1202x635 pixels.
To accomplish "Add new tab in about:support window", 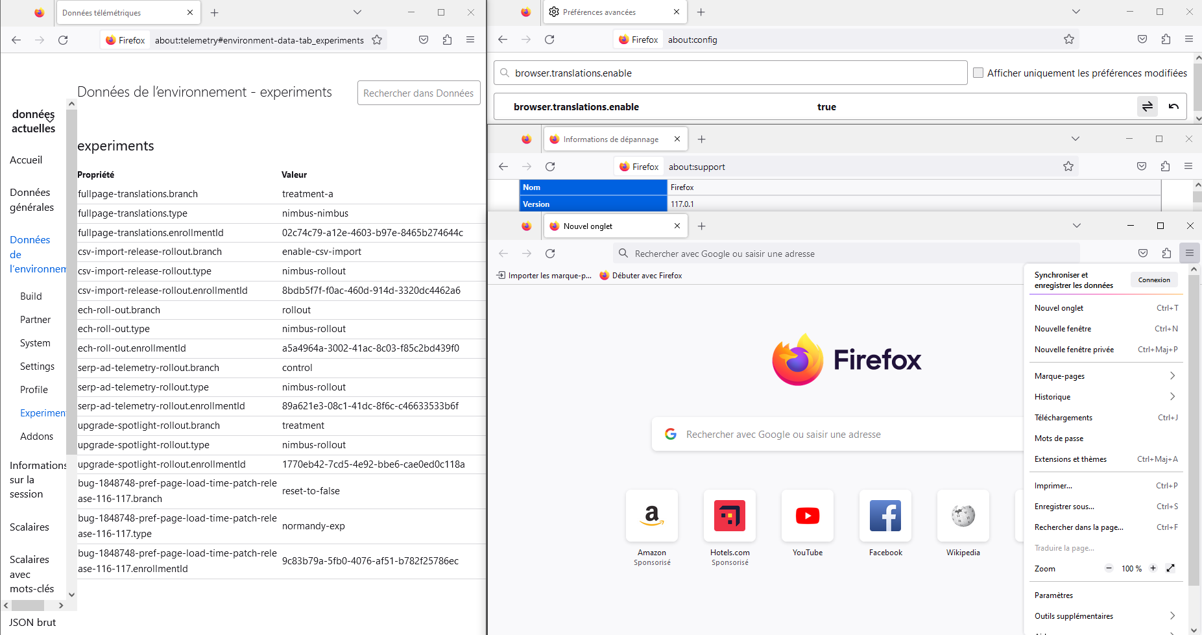I will (x=702, y=139).
